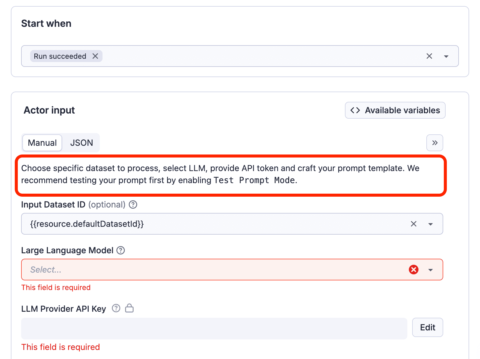Clear the Input Dataset ID value
This screenshot has height=359, width=480.
click(414, 224)
